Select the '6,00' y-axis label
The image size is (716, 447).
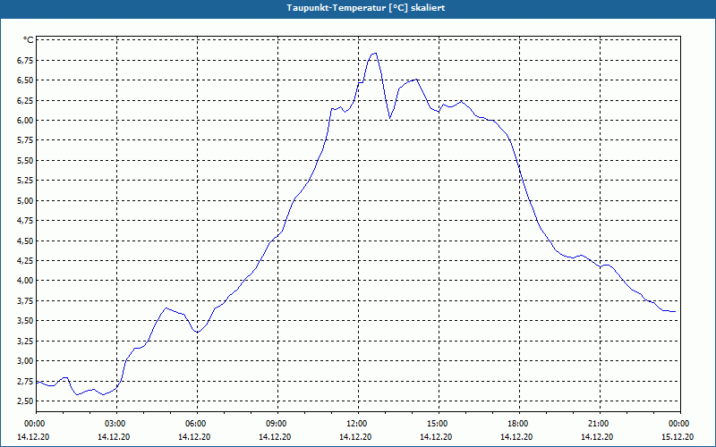(x=26, y=121)
